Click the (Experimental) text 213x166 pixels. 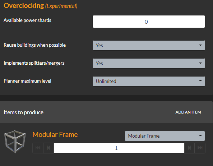coord(61,6)
